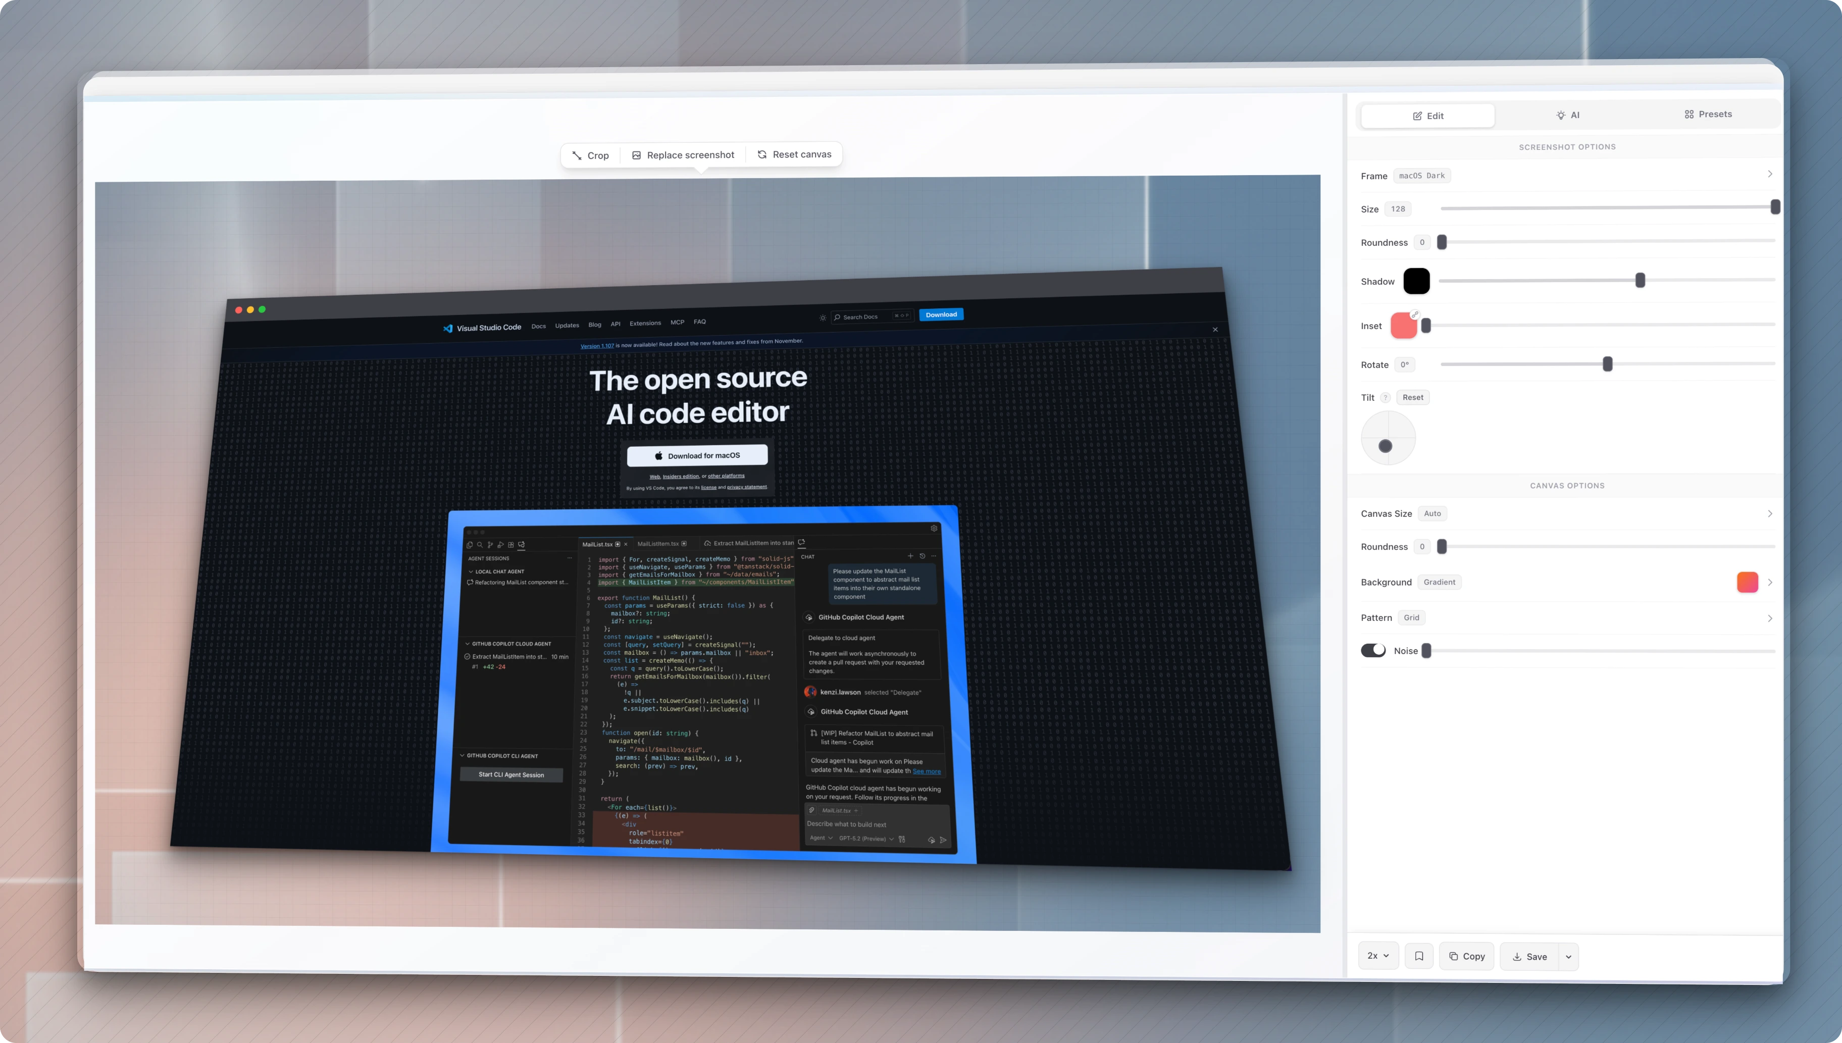Image resolution: width=1842 pixels, height=1043 pixels.
Task: Click the Extensions grid icon in the embedded editor
Action: 511,544
